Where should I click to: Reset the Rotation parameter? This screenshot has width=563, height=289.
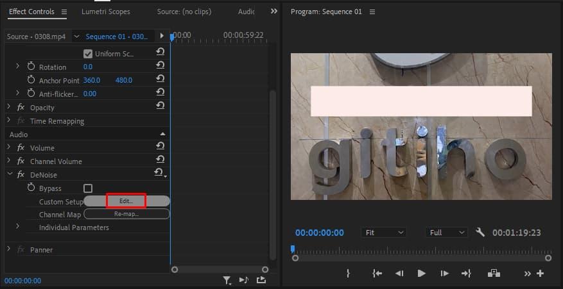160,65
